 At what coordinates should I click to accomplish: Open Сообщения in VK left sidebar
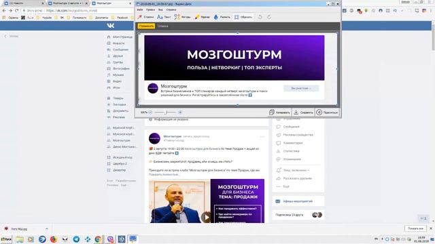[118, 49]
